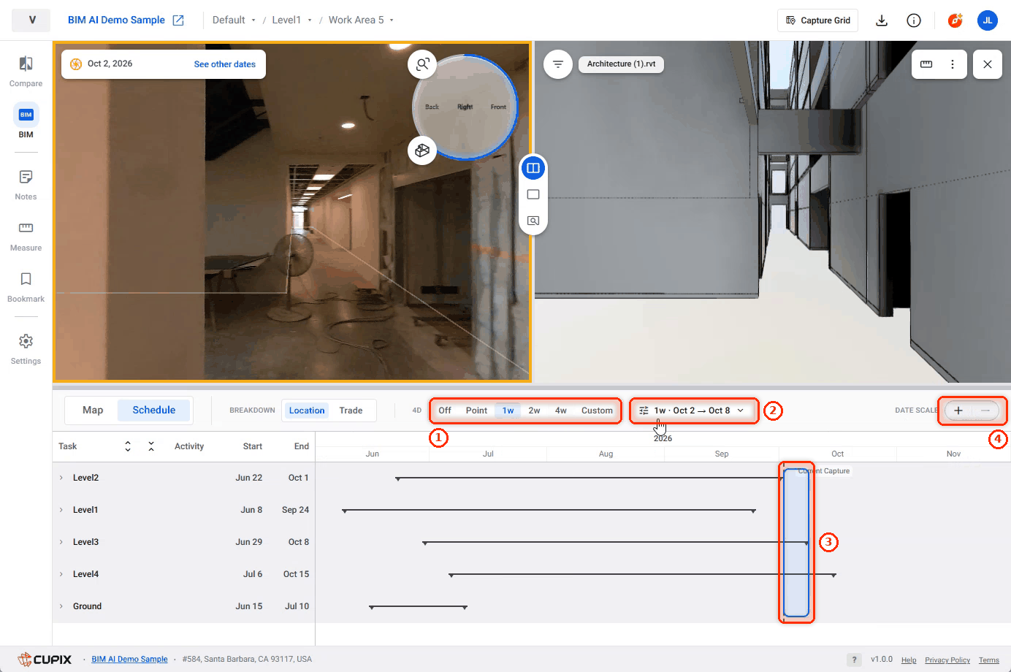Open the Compare tool in sidebar
This screenshot has width=1011, height=672.
tap(26, 72)
